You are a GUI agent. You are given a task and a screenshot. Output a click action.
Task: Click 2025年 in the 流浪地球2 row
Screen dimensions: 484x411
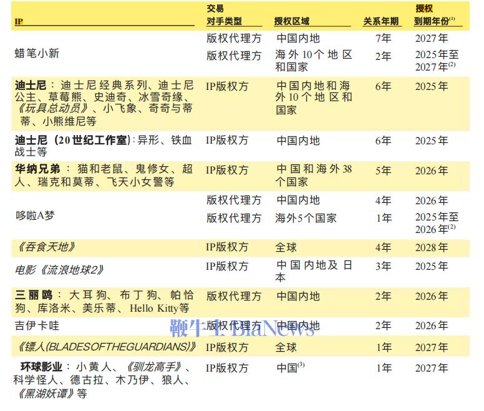[x=432, y=266]
